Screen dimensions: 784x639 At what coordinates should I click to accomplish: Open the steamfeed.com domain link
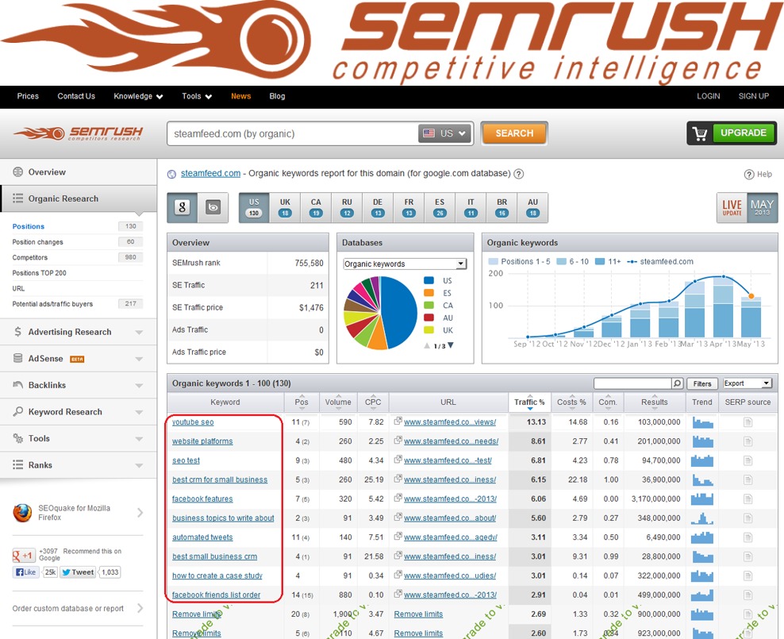(210, 174)
